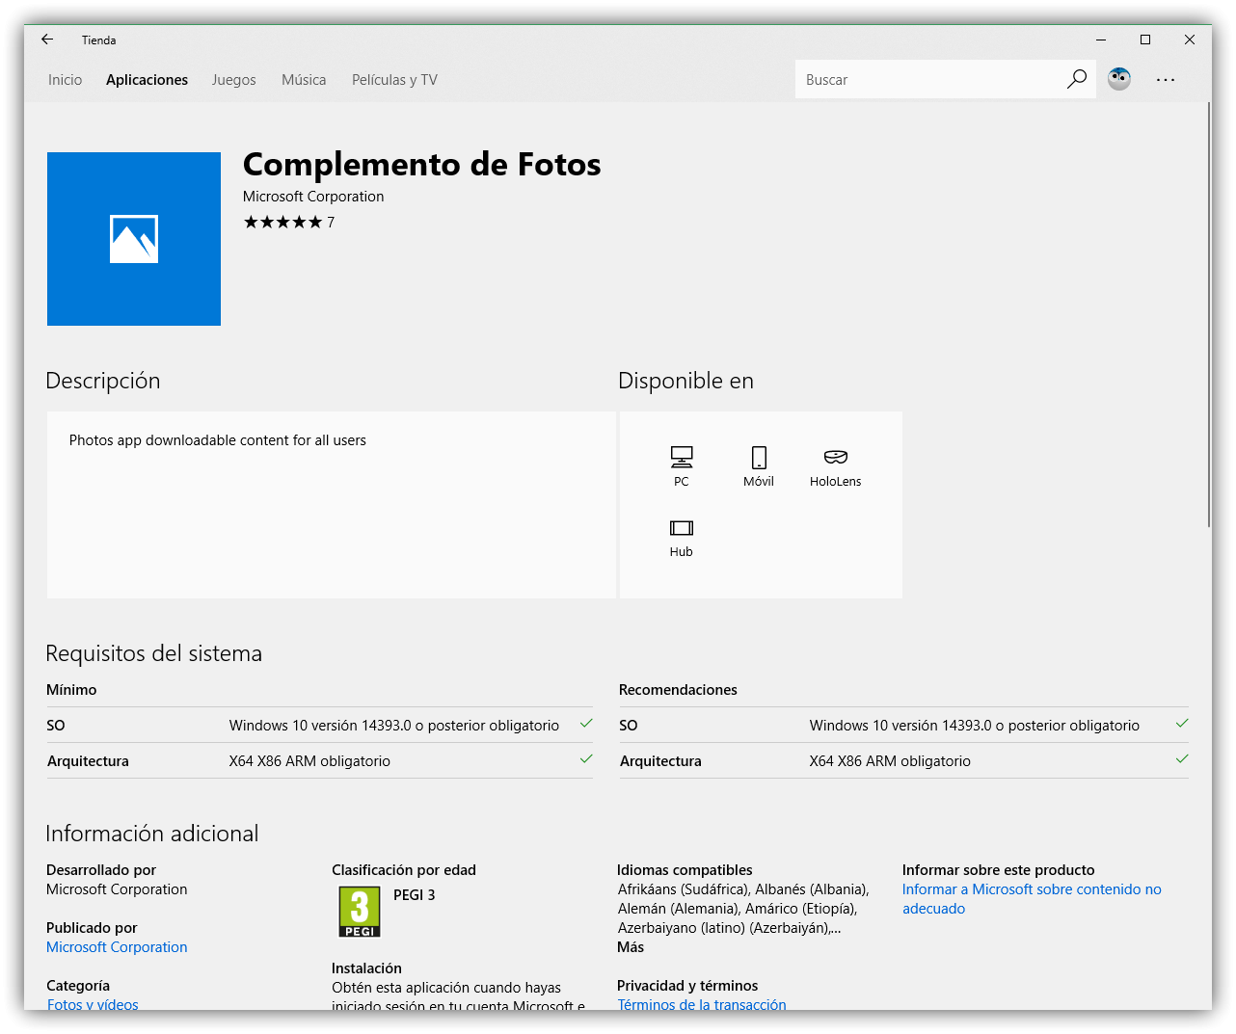Minimize the Tienda window
The height and width of the screenshot is (1034, 1236).
pos(1101,40)
